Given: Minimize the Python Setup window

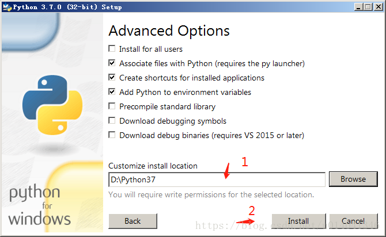Looking at the screenshot, I should coord(359,7).
